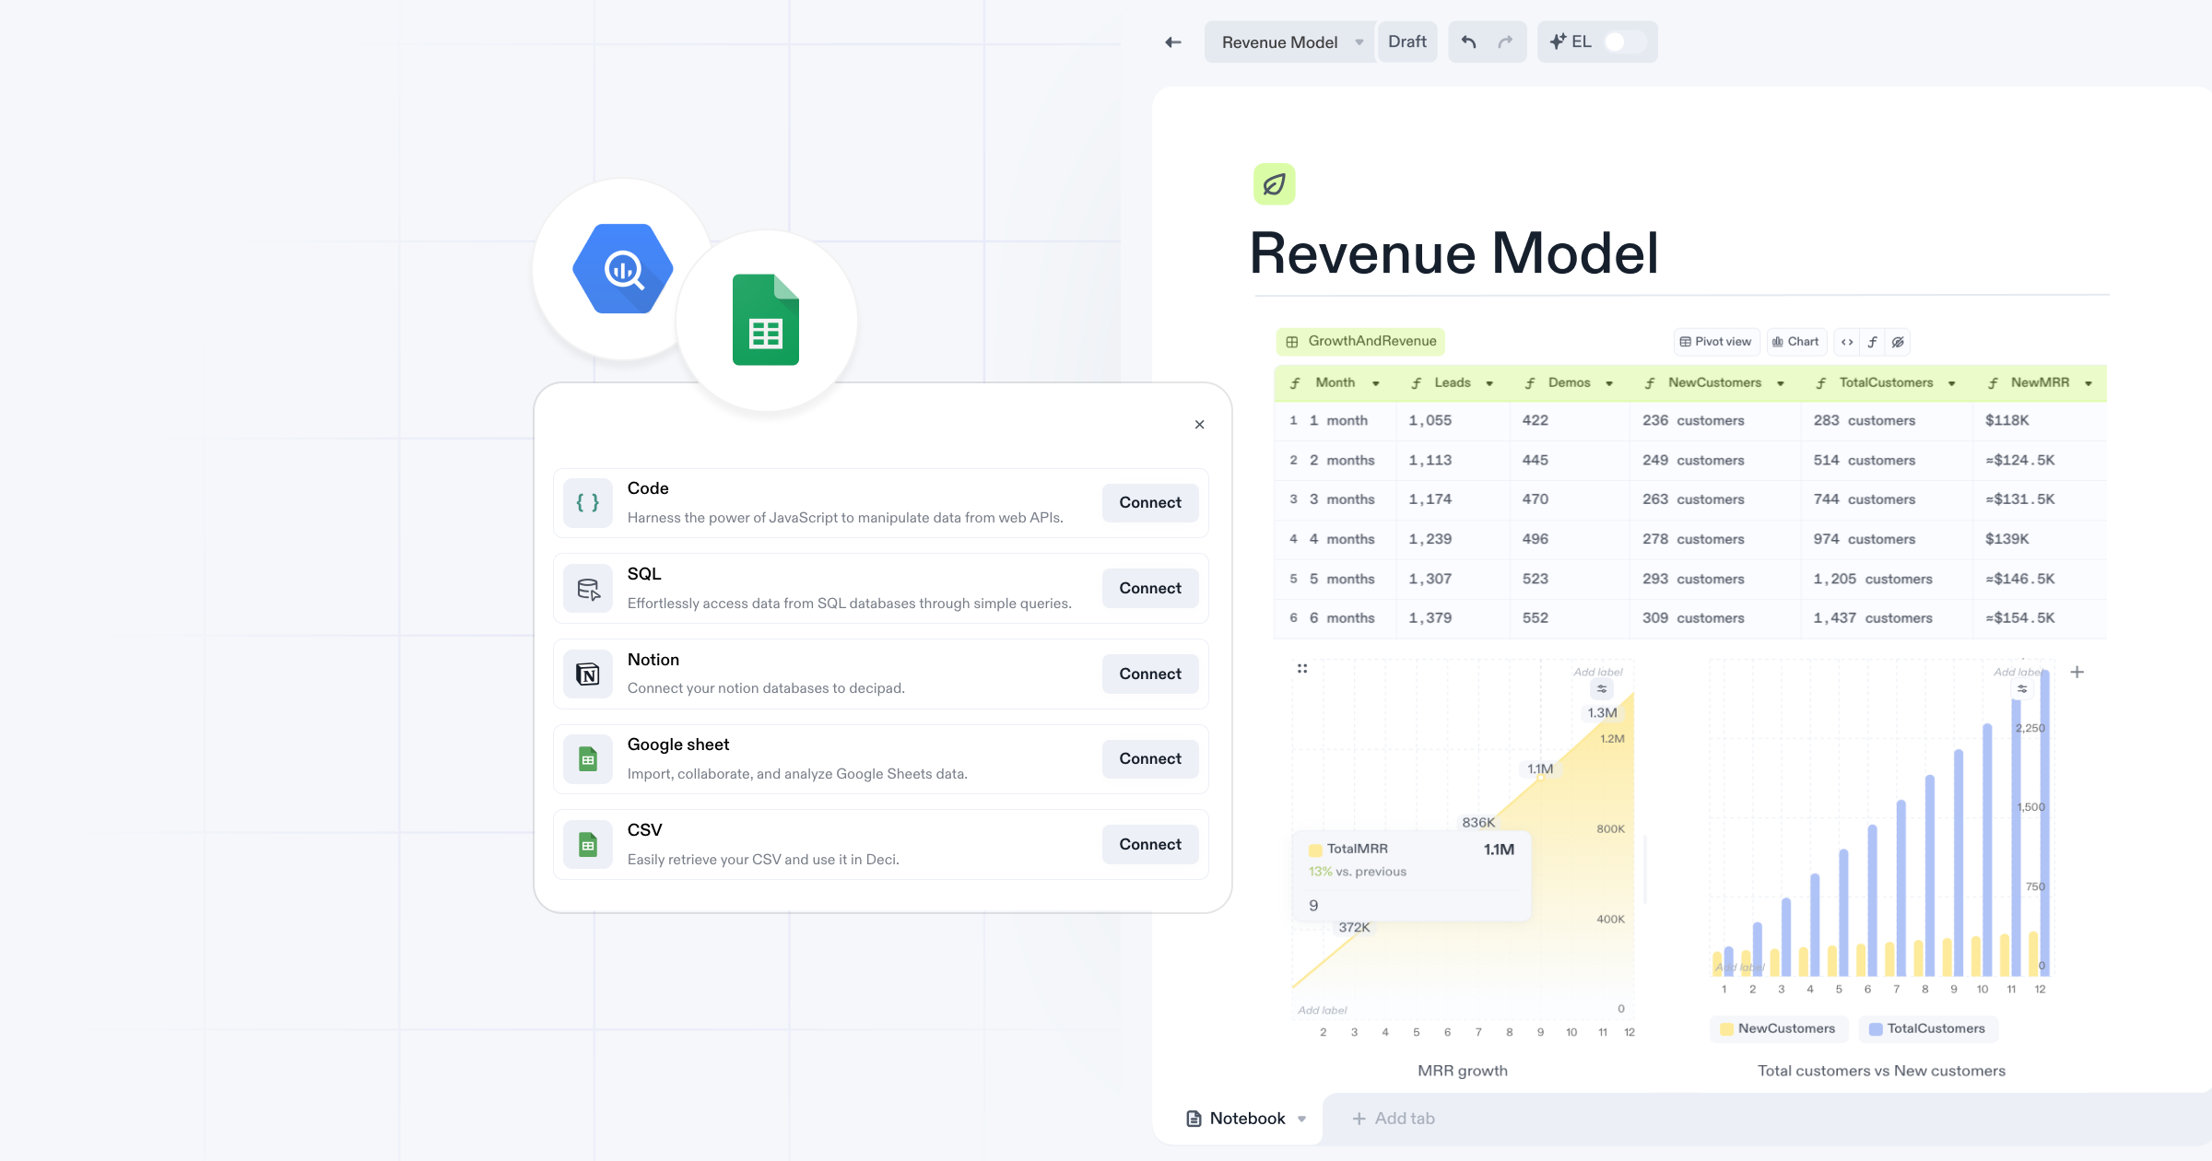Click the Google sheet row icon

coord(588,759)
